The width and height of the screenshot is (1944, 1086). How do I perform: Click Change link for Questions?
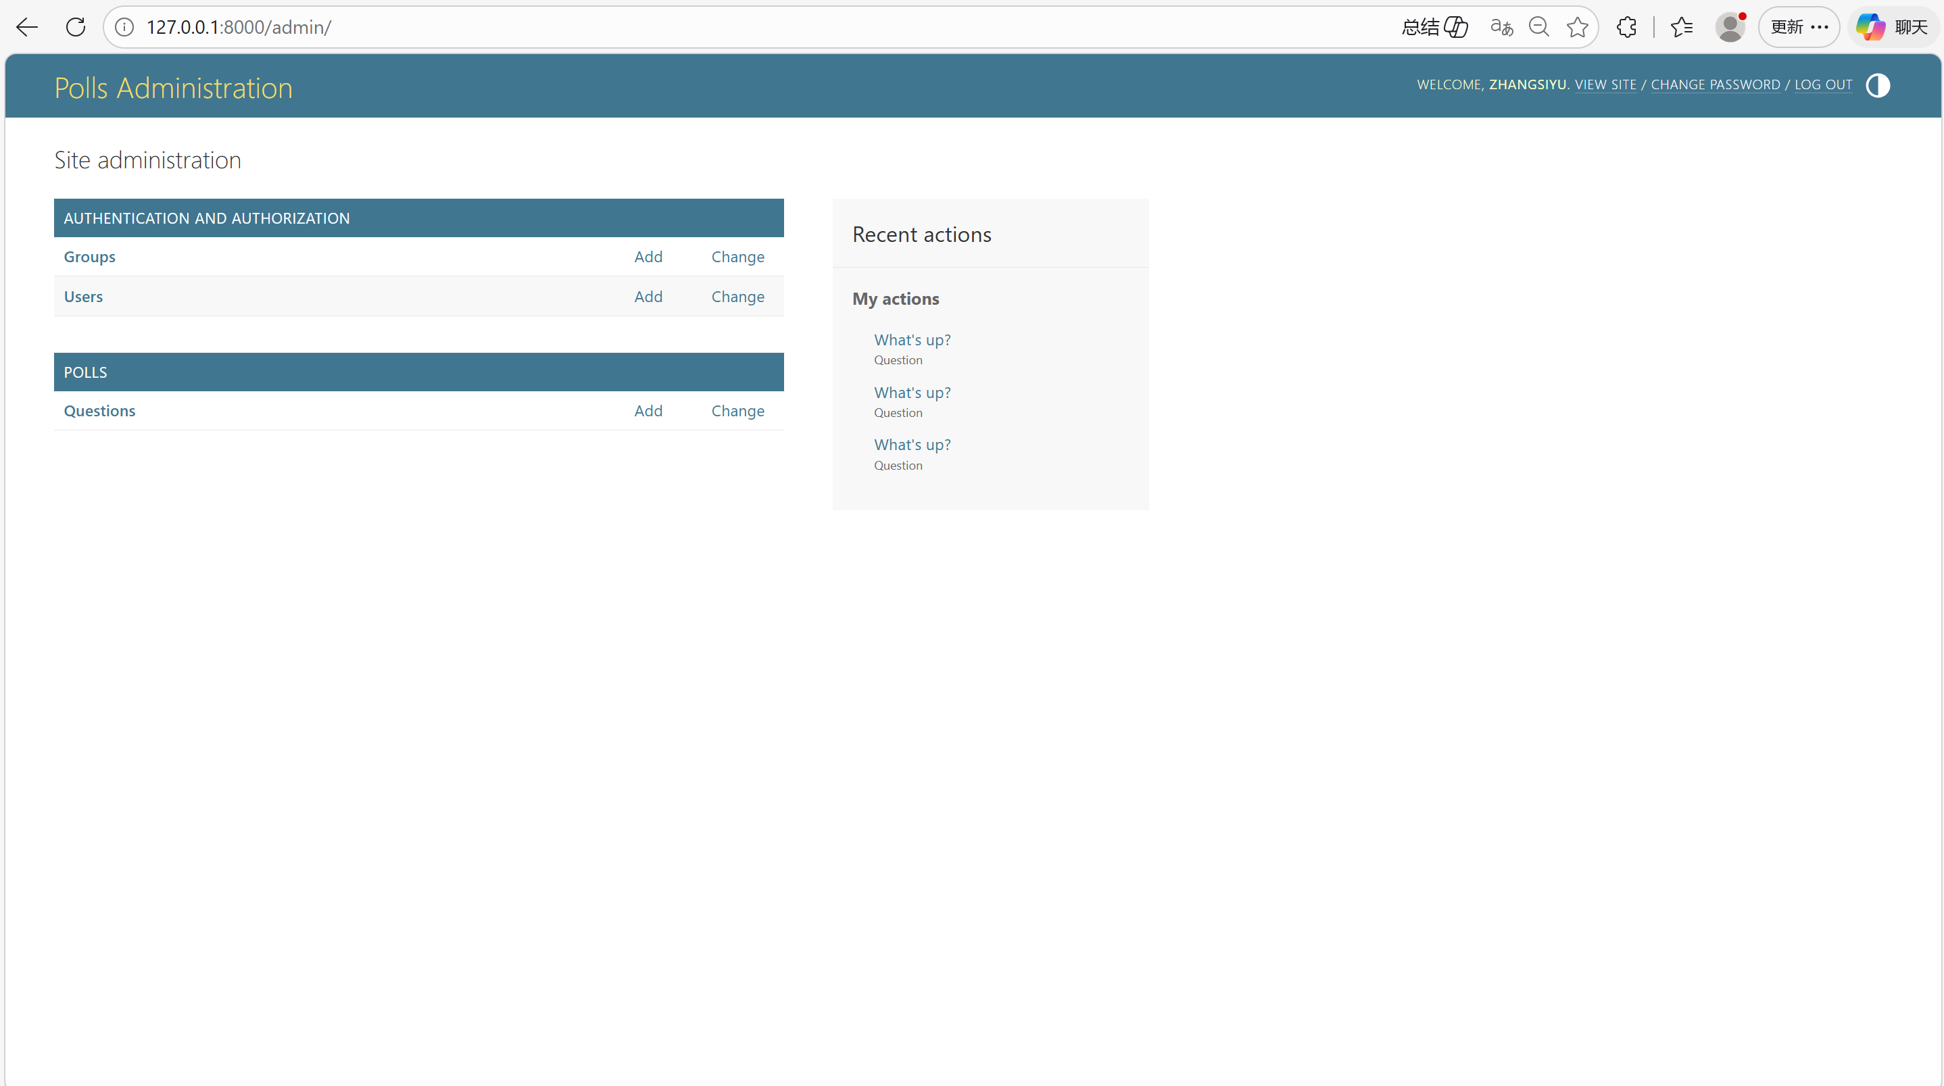(x=737, y=411)
